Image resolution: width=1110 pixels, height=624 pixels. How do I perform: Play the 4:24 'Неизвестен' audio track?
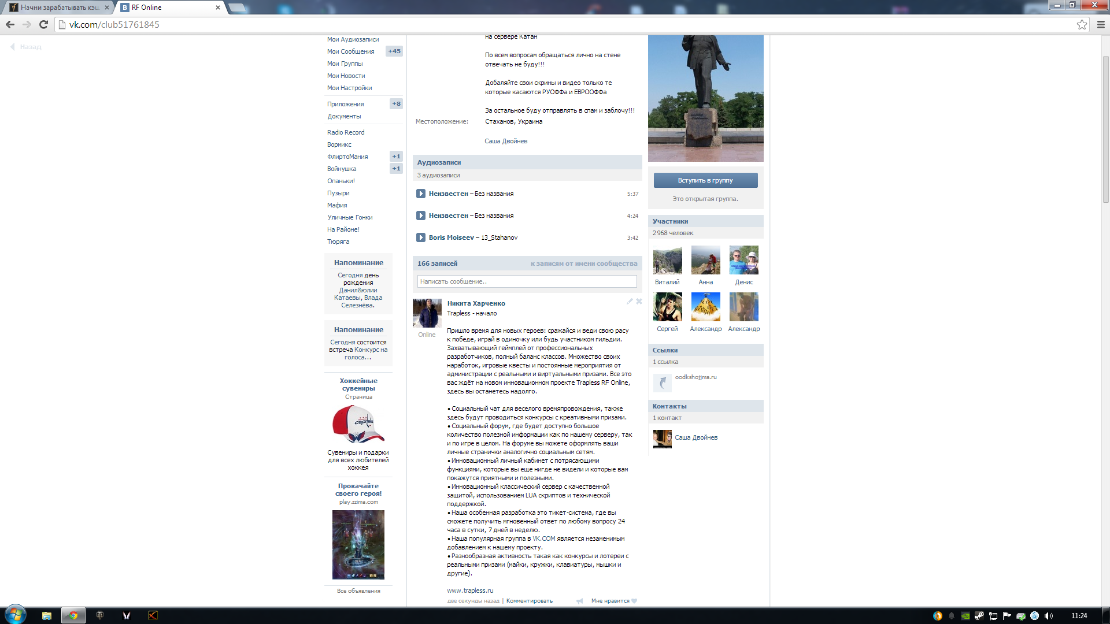tap(421, 216)
